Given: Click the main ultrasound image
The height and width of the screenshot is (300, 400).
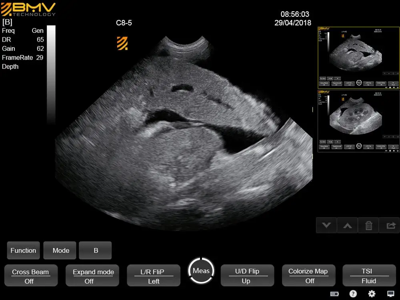Looking at the screenshot, I should click(184, 134).
